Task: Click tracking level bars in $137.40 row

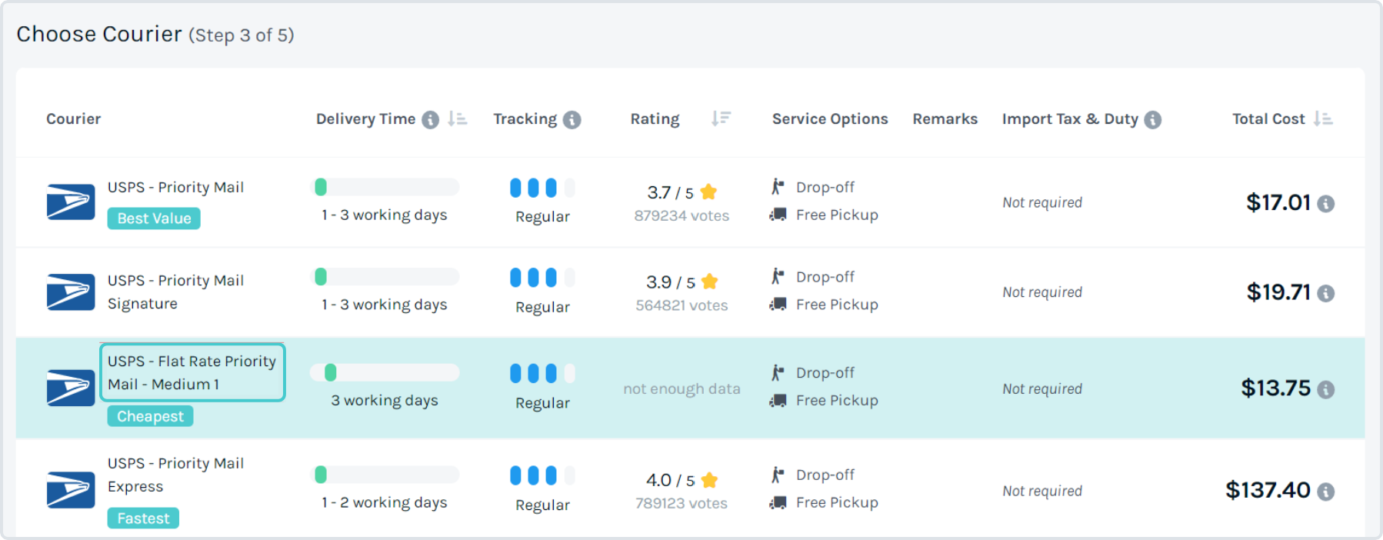Action: [x=542, y=475]
